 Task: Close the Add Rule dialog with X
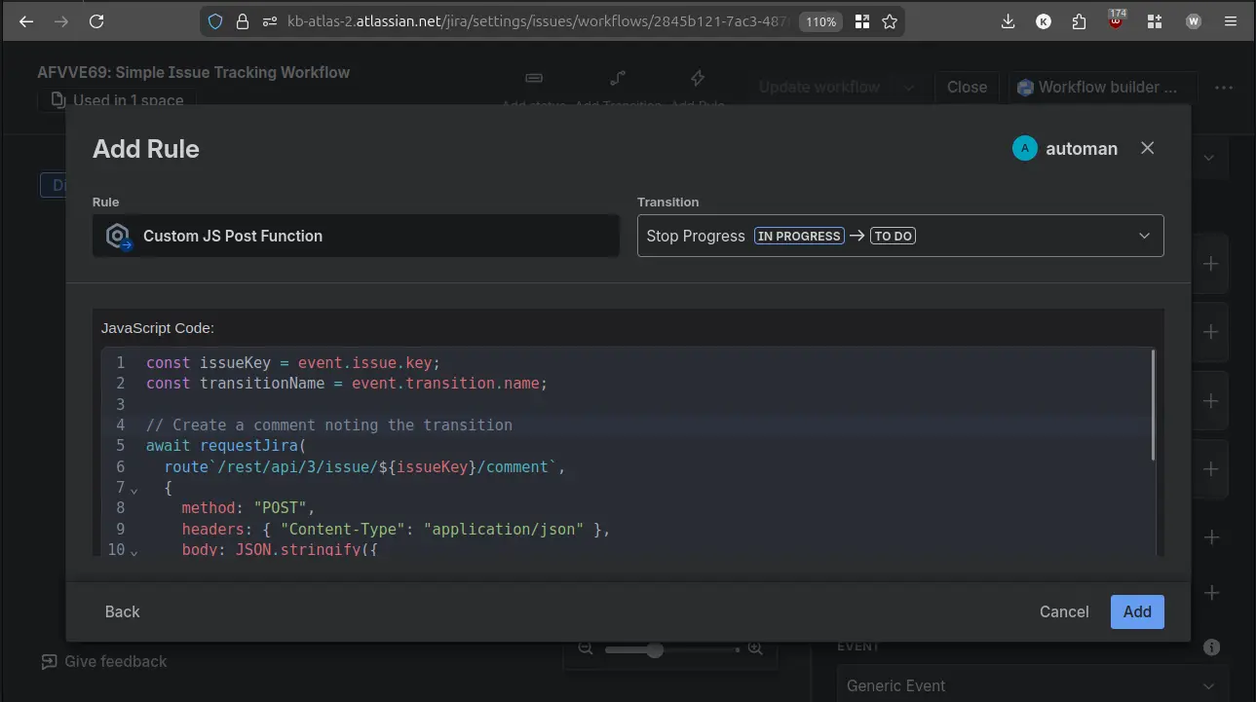tap(1147, 148)
